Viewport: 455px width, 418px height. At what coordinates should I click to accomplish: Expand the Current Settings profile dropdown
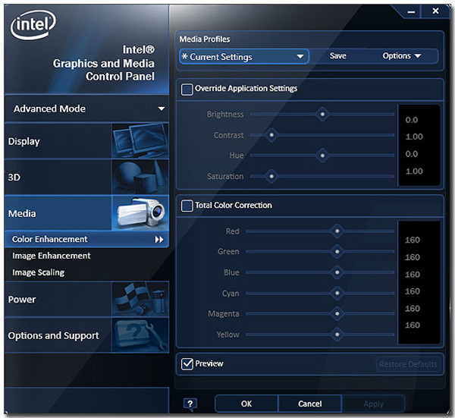click(244, 57)
